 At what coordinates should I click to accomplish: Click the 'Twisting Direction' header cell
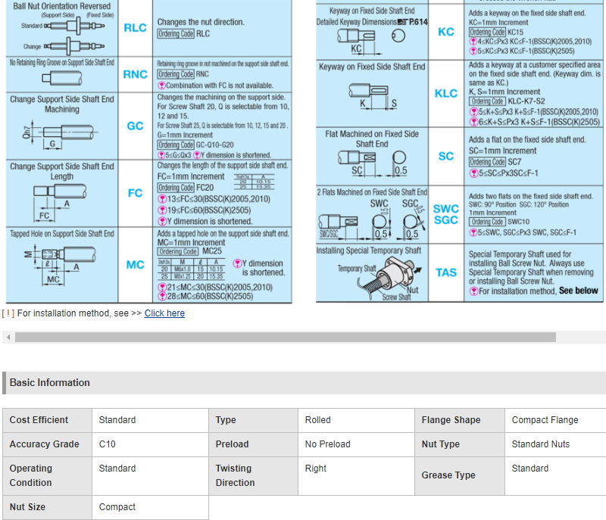(x=254, y=476)
